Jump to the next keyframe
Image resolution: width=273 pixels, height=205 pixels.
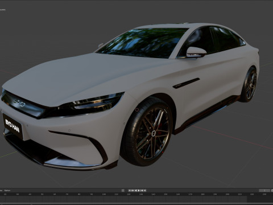[x=142, y=190]
